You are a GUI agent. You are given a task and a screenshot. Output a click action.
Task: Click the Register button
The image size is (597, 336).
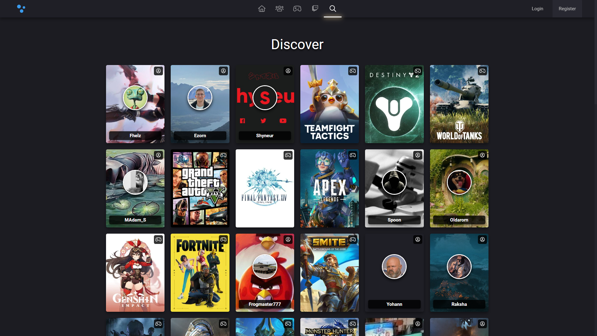pos(567,9)
